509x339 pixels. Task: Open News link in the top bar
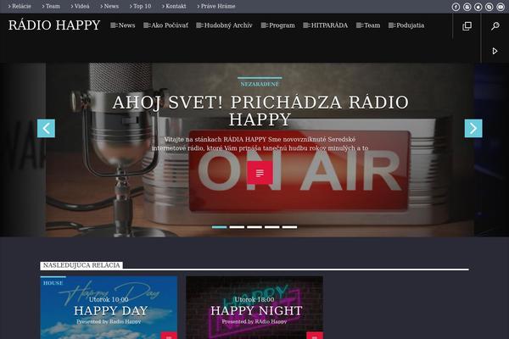109,6
